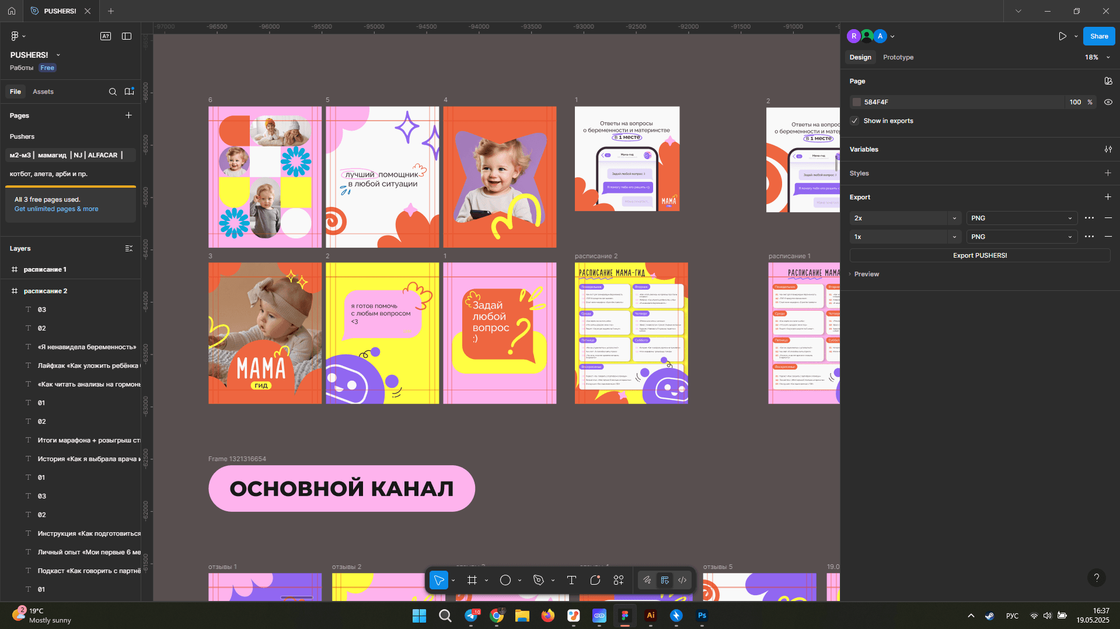Screen dimensions: 1120x629
Task: Toggle Show in exports checkbox
Action: pyautogui.click(x=854, y=121)
